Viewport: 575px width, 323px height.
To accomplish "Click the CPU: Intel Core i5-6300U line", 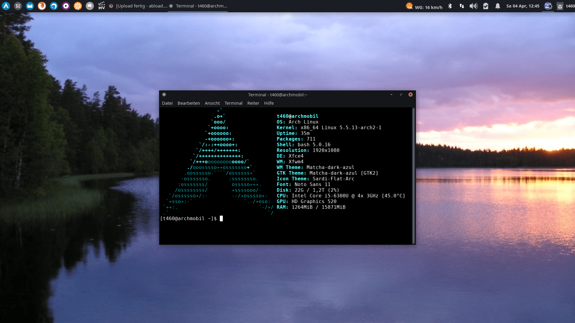I will (341, 196).
